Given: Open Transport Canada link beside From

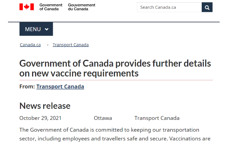Looking at the screenshot, I should (x=60, y=87).
